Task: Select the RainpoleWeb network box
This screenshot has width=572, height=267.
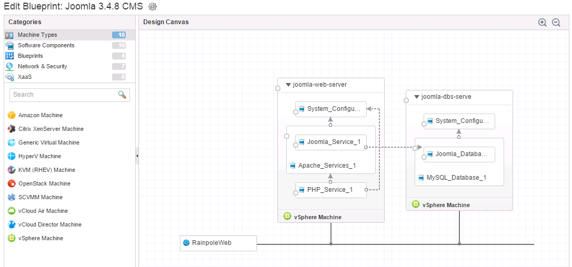Action: [218, 243]
